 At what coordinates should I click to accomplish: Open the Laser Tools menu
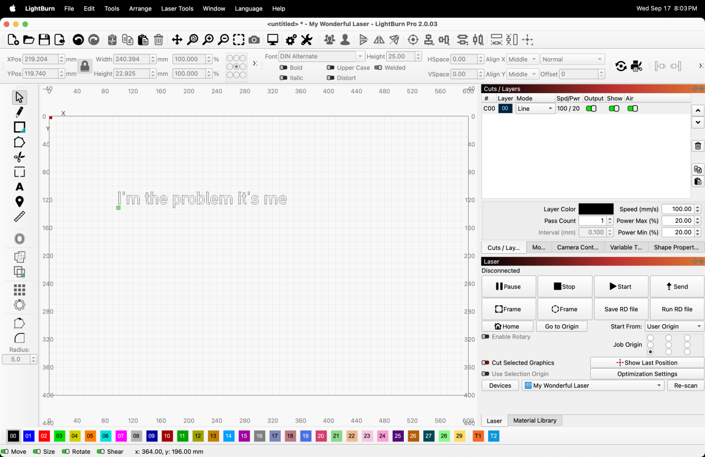(x=177, y=8)
